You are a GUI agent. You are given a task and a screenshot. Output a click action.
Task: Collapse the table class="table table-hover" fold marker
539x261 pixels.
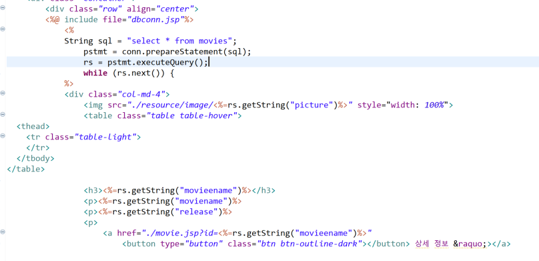[3, 115]
